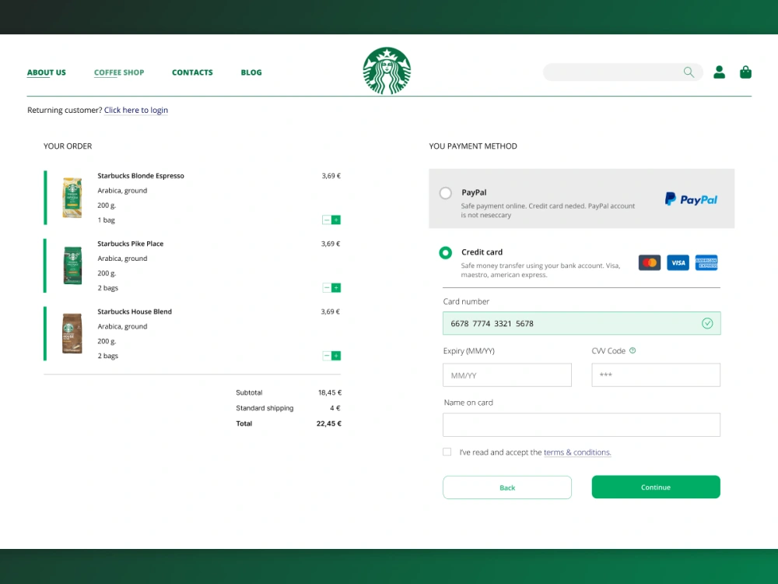
Task: Click the American Express card icon
Action: (x=706, y=262)
